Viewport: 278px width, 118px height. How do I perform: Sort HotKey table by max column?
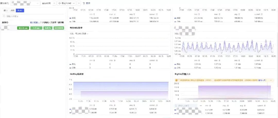point(115,105)
